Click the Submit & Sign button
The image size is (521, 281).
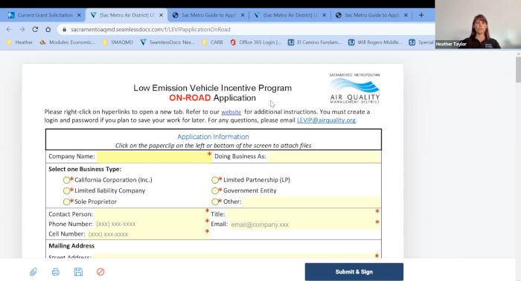click(354, 272)
